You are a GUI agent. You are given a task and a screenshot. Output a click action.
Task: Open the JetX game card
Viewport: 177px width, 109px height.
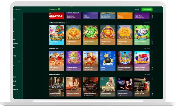[x=91, y=16]
